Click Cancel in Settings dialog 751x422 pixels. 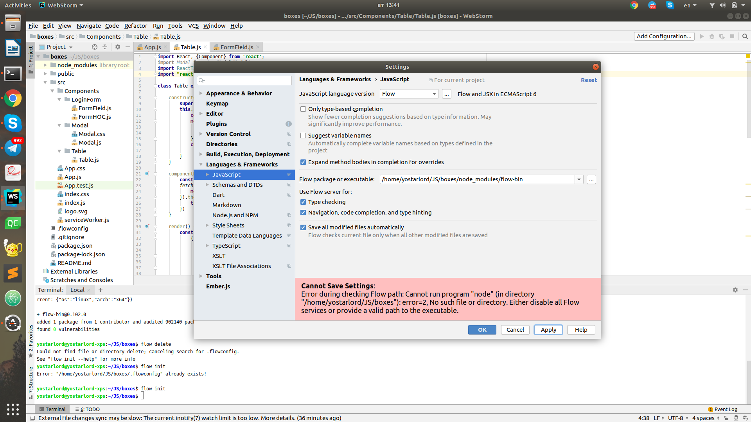[515, 330]
